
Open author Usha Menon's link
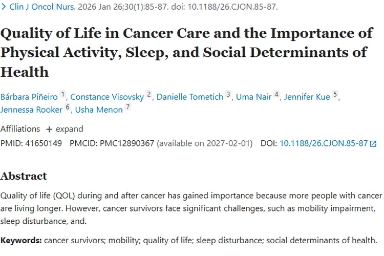pyautogui.click(x=99, y=110)
